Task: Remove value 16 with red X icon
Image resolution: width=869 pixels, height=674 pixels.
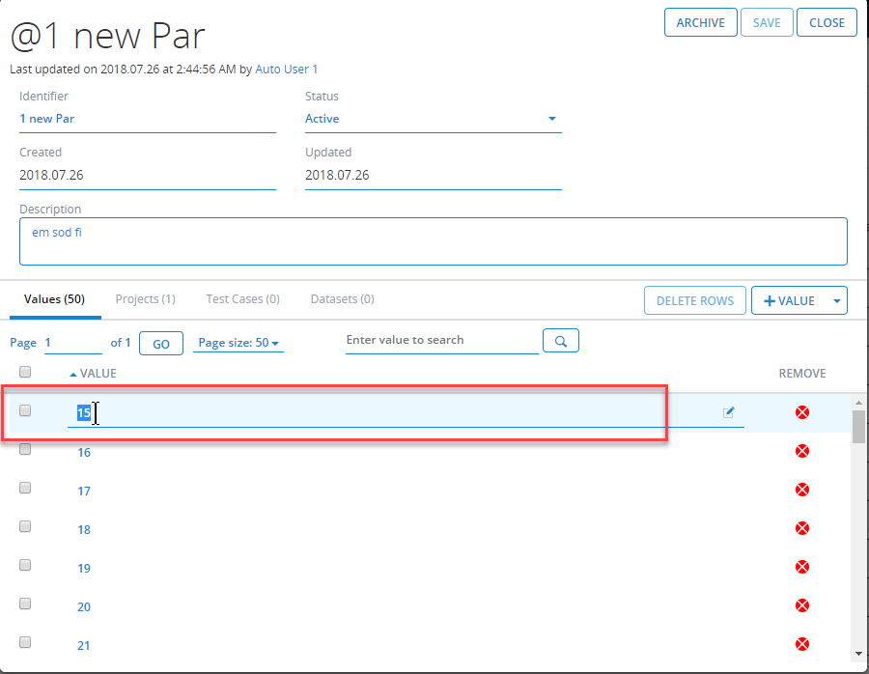Action: pos(801,451)
